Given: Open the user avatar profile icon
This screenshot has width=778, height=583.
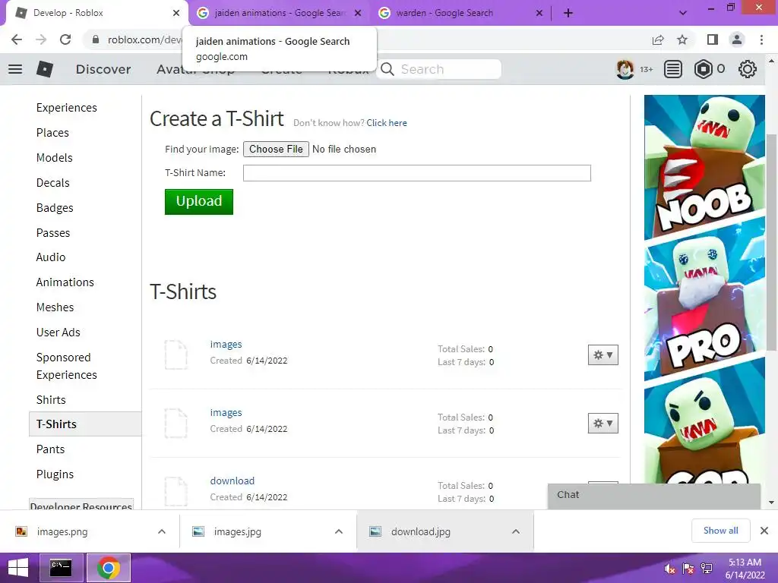Looking at the screenshot, I should (625, 69).
